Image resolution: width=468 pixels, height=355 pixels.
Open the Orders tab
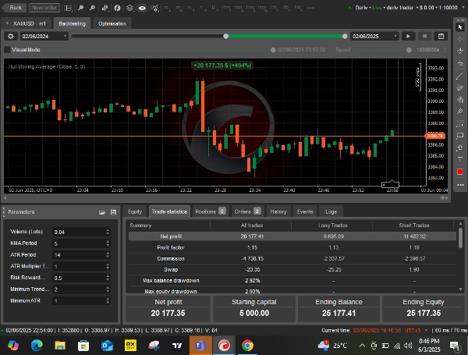tap(247, 211)
